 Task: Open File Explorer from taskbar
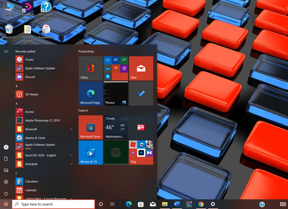(x=165, y=204)
